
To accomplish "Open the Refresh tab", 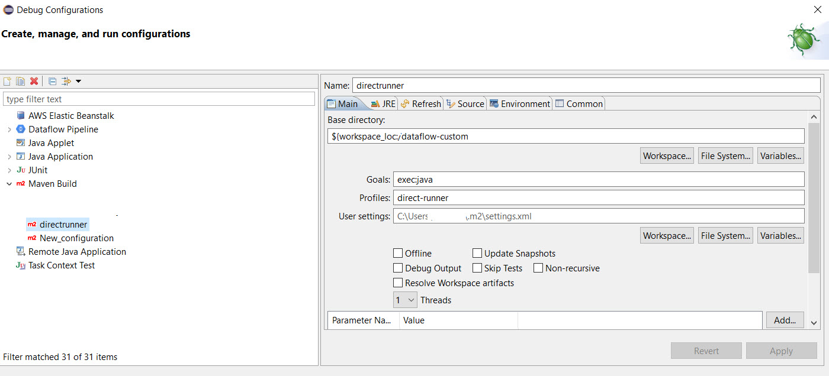I will (420, 103).
